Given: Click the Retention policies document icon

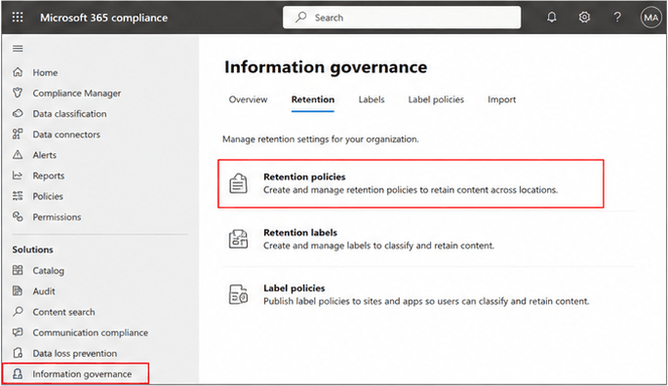Looking at the screenshot, I should [x=238, y=183].
